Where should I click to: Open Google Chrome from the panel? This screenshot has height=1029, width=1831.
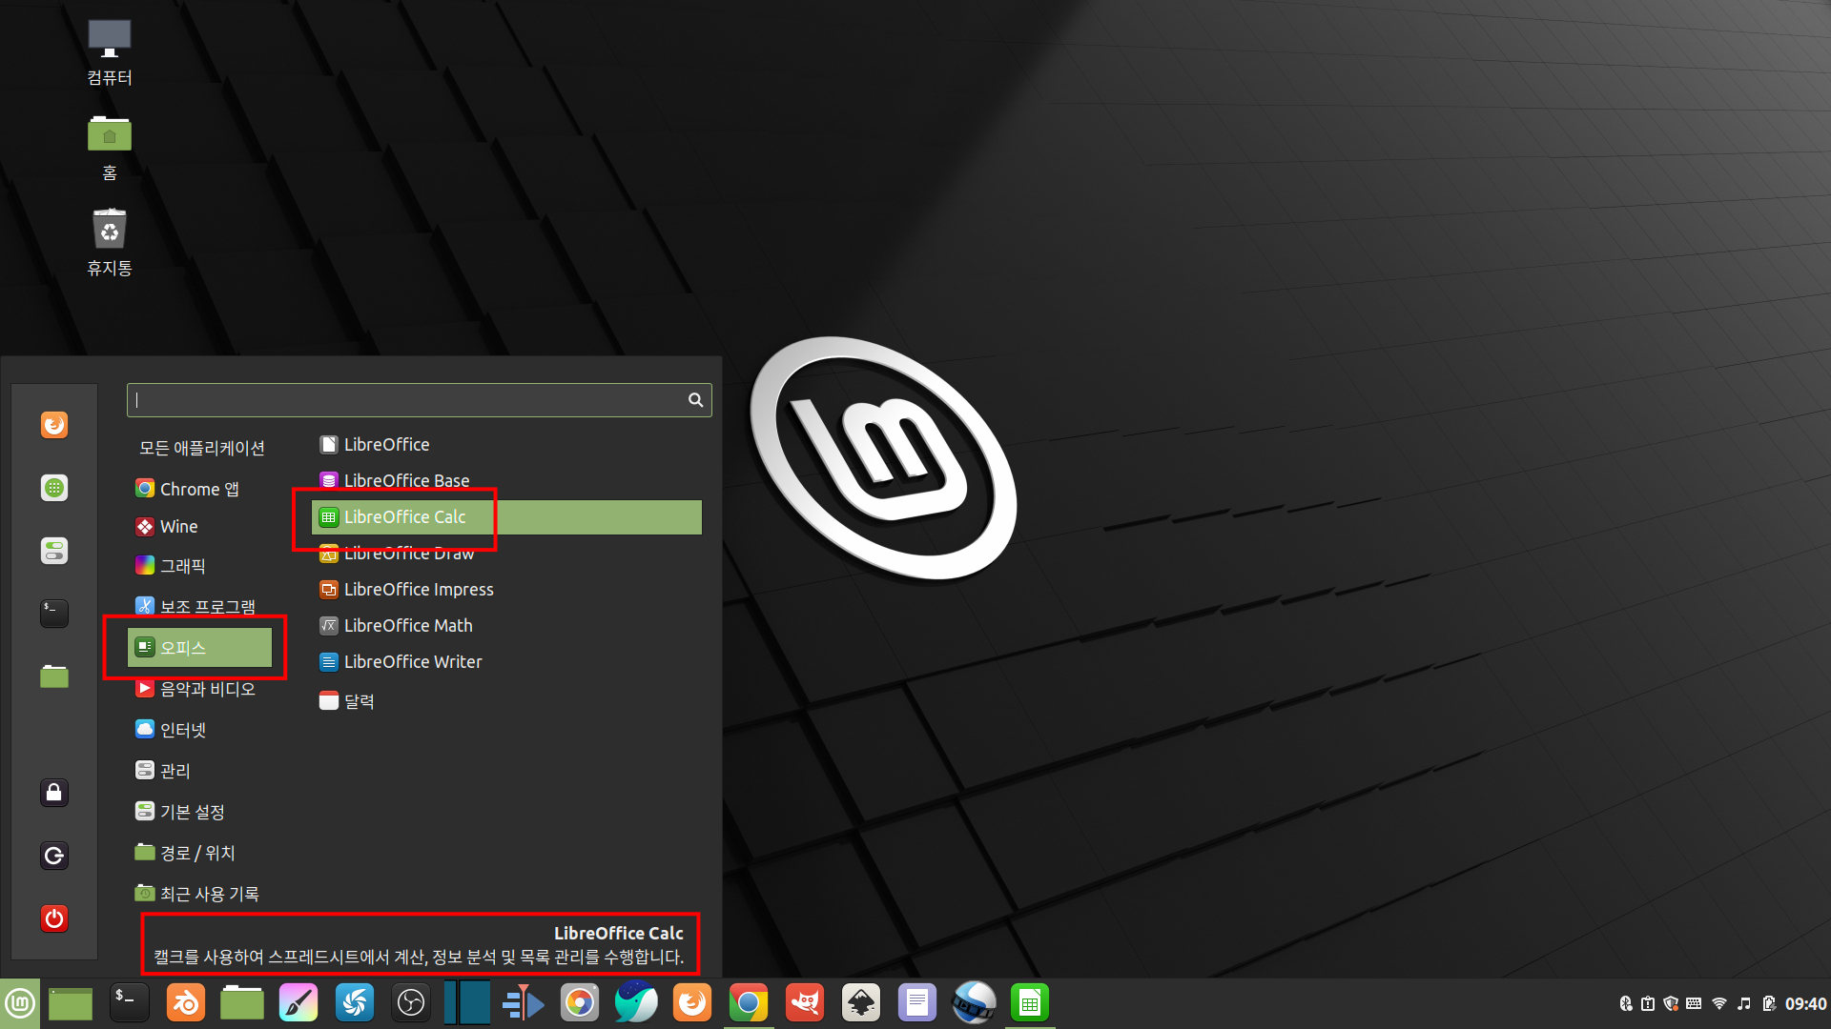[x=749, y=1003]
